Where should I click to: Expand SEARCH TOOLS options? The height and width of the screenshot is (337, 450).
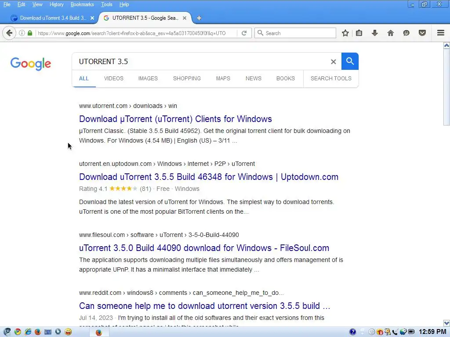(331, 79)
